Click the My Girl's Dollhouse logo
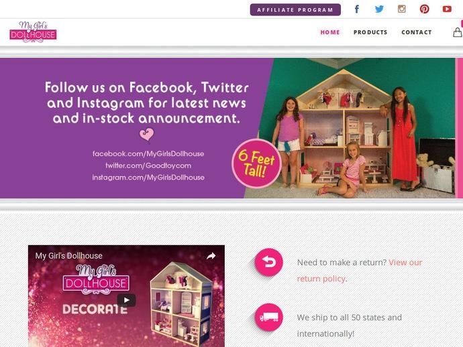Viewport: 463px width, 347px height. pos(33,32)
